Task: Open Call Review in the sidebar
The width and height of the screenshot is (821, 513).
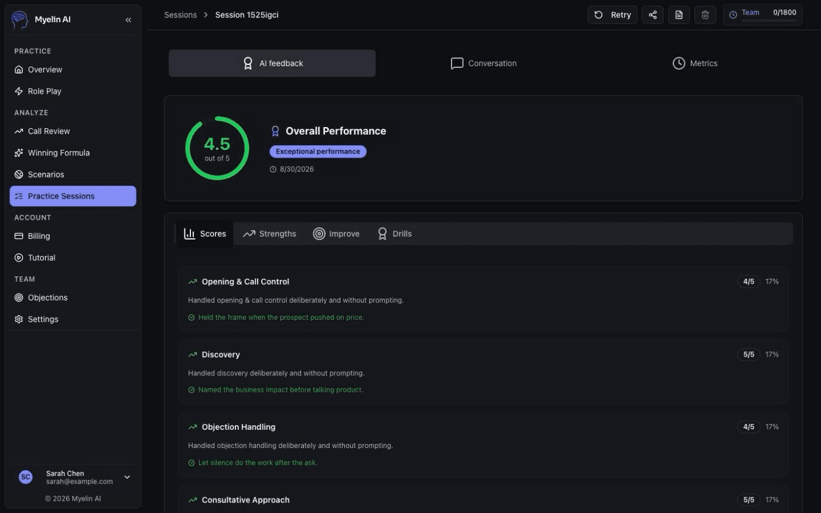Action: 73,131
